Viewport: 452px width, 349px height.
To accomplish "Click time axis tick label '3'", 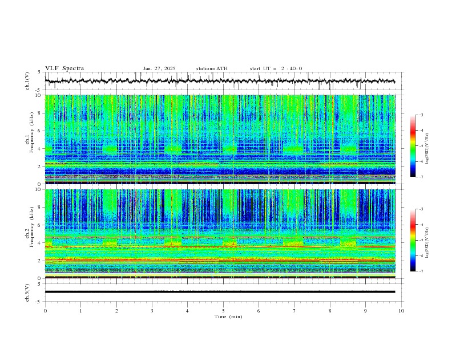I will [x=152, y=311].
